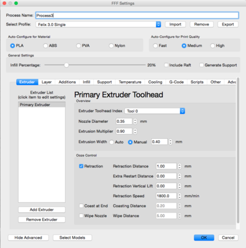Go to the Temperature tab
The height and width of the screenshot is (248, 246).
tap(130, 82)
